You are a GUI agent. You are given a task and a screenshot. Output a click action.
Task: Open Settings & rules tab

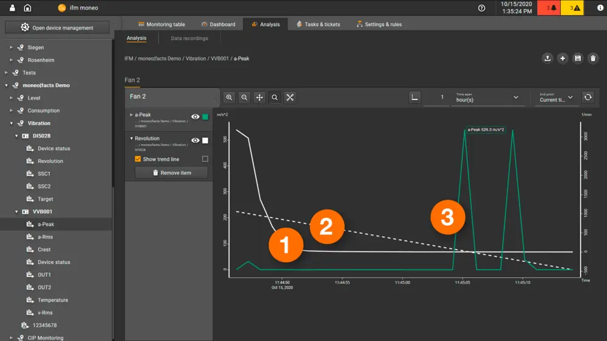[x=379, y=24]
